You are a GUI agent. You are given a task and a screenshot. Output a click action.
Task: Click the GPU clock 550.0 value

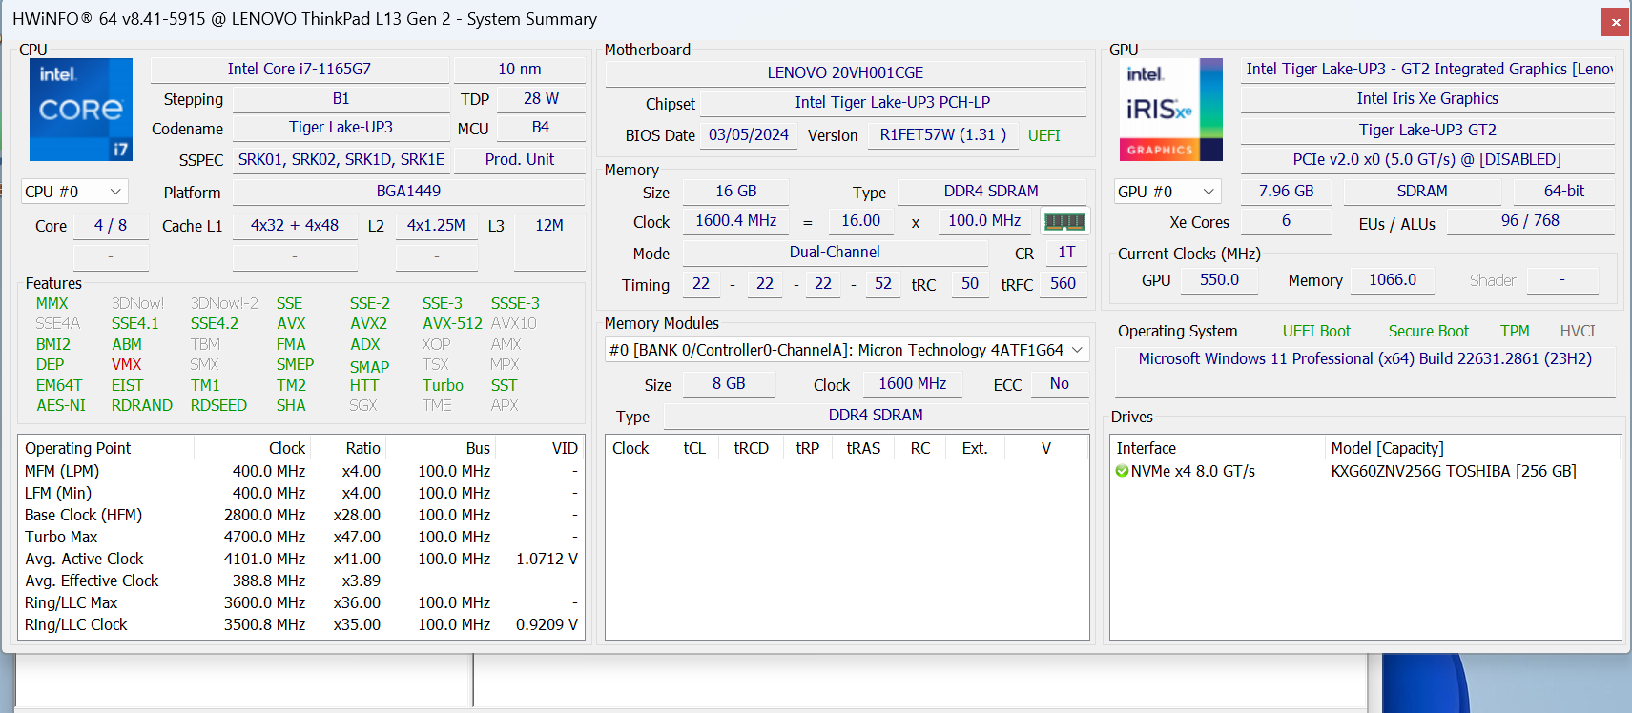coord(1220,280)
